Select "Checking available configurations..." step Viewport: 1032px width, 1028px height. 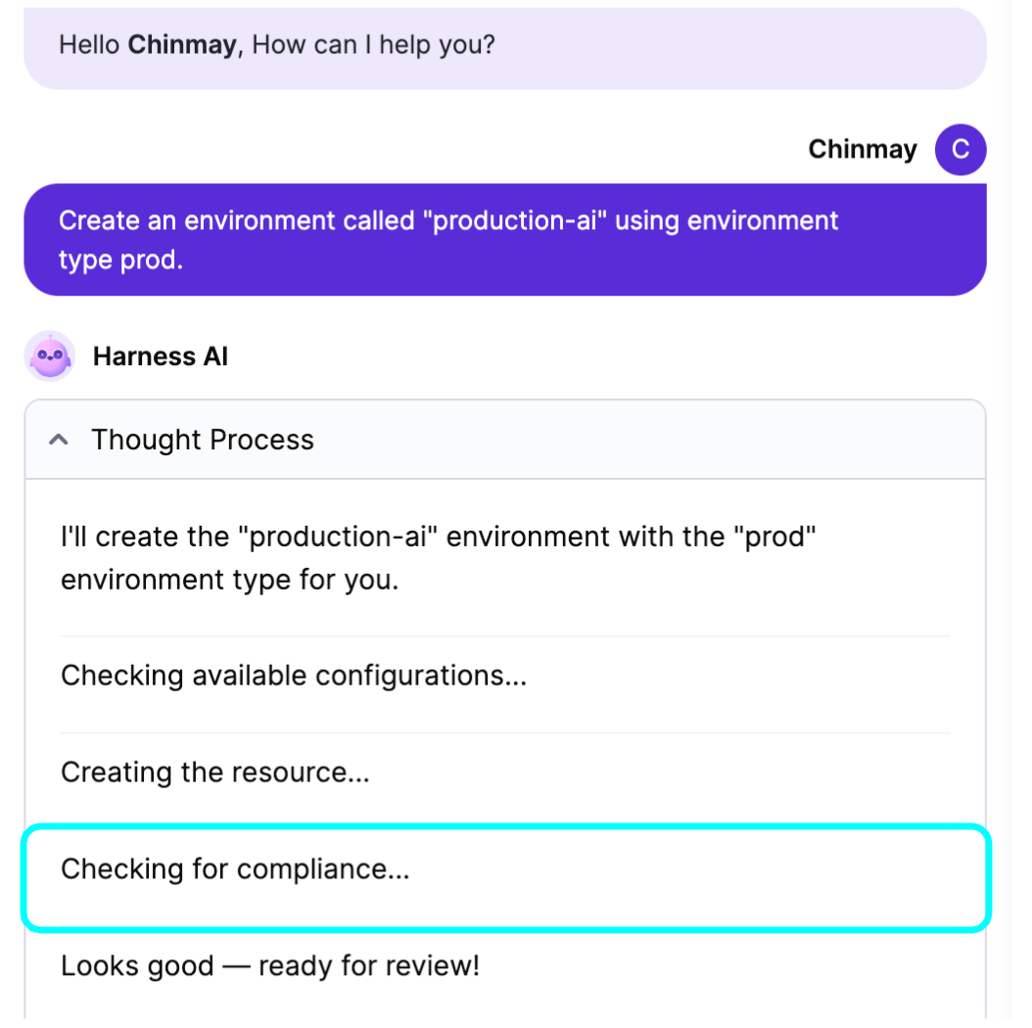tap(505, 676)
